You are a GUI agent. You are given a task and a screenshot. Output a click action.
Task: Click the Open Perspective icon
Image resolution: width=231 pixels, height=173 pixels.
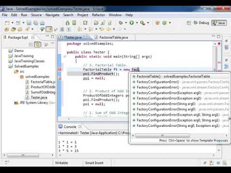point(189,23)
